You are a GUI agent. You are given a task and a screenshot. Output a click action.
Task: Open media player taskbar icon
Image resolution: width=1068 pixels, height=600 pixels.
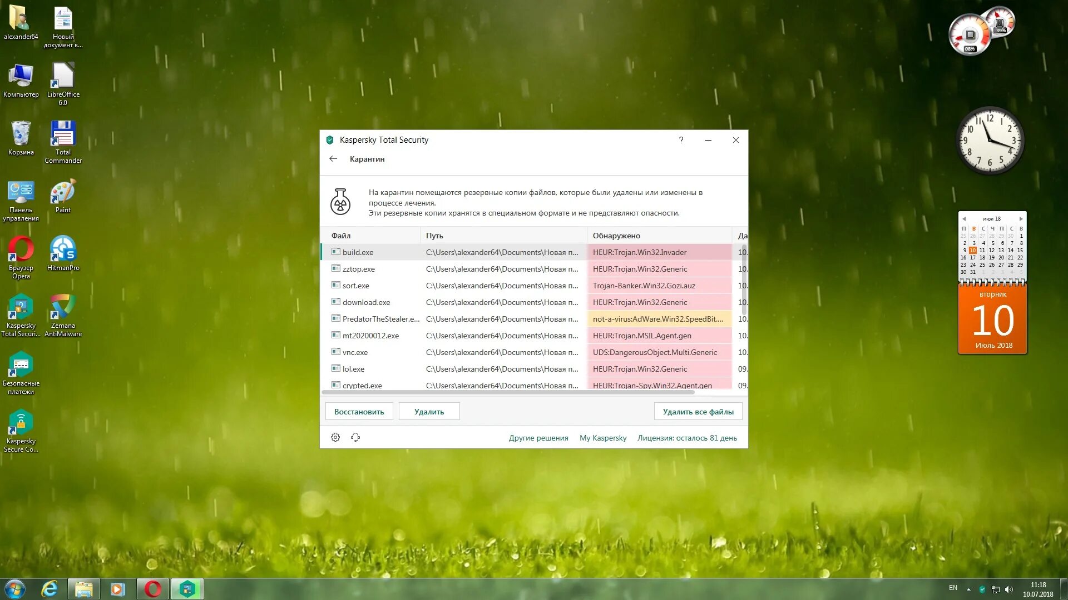[118, 589]
